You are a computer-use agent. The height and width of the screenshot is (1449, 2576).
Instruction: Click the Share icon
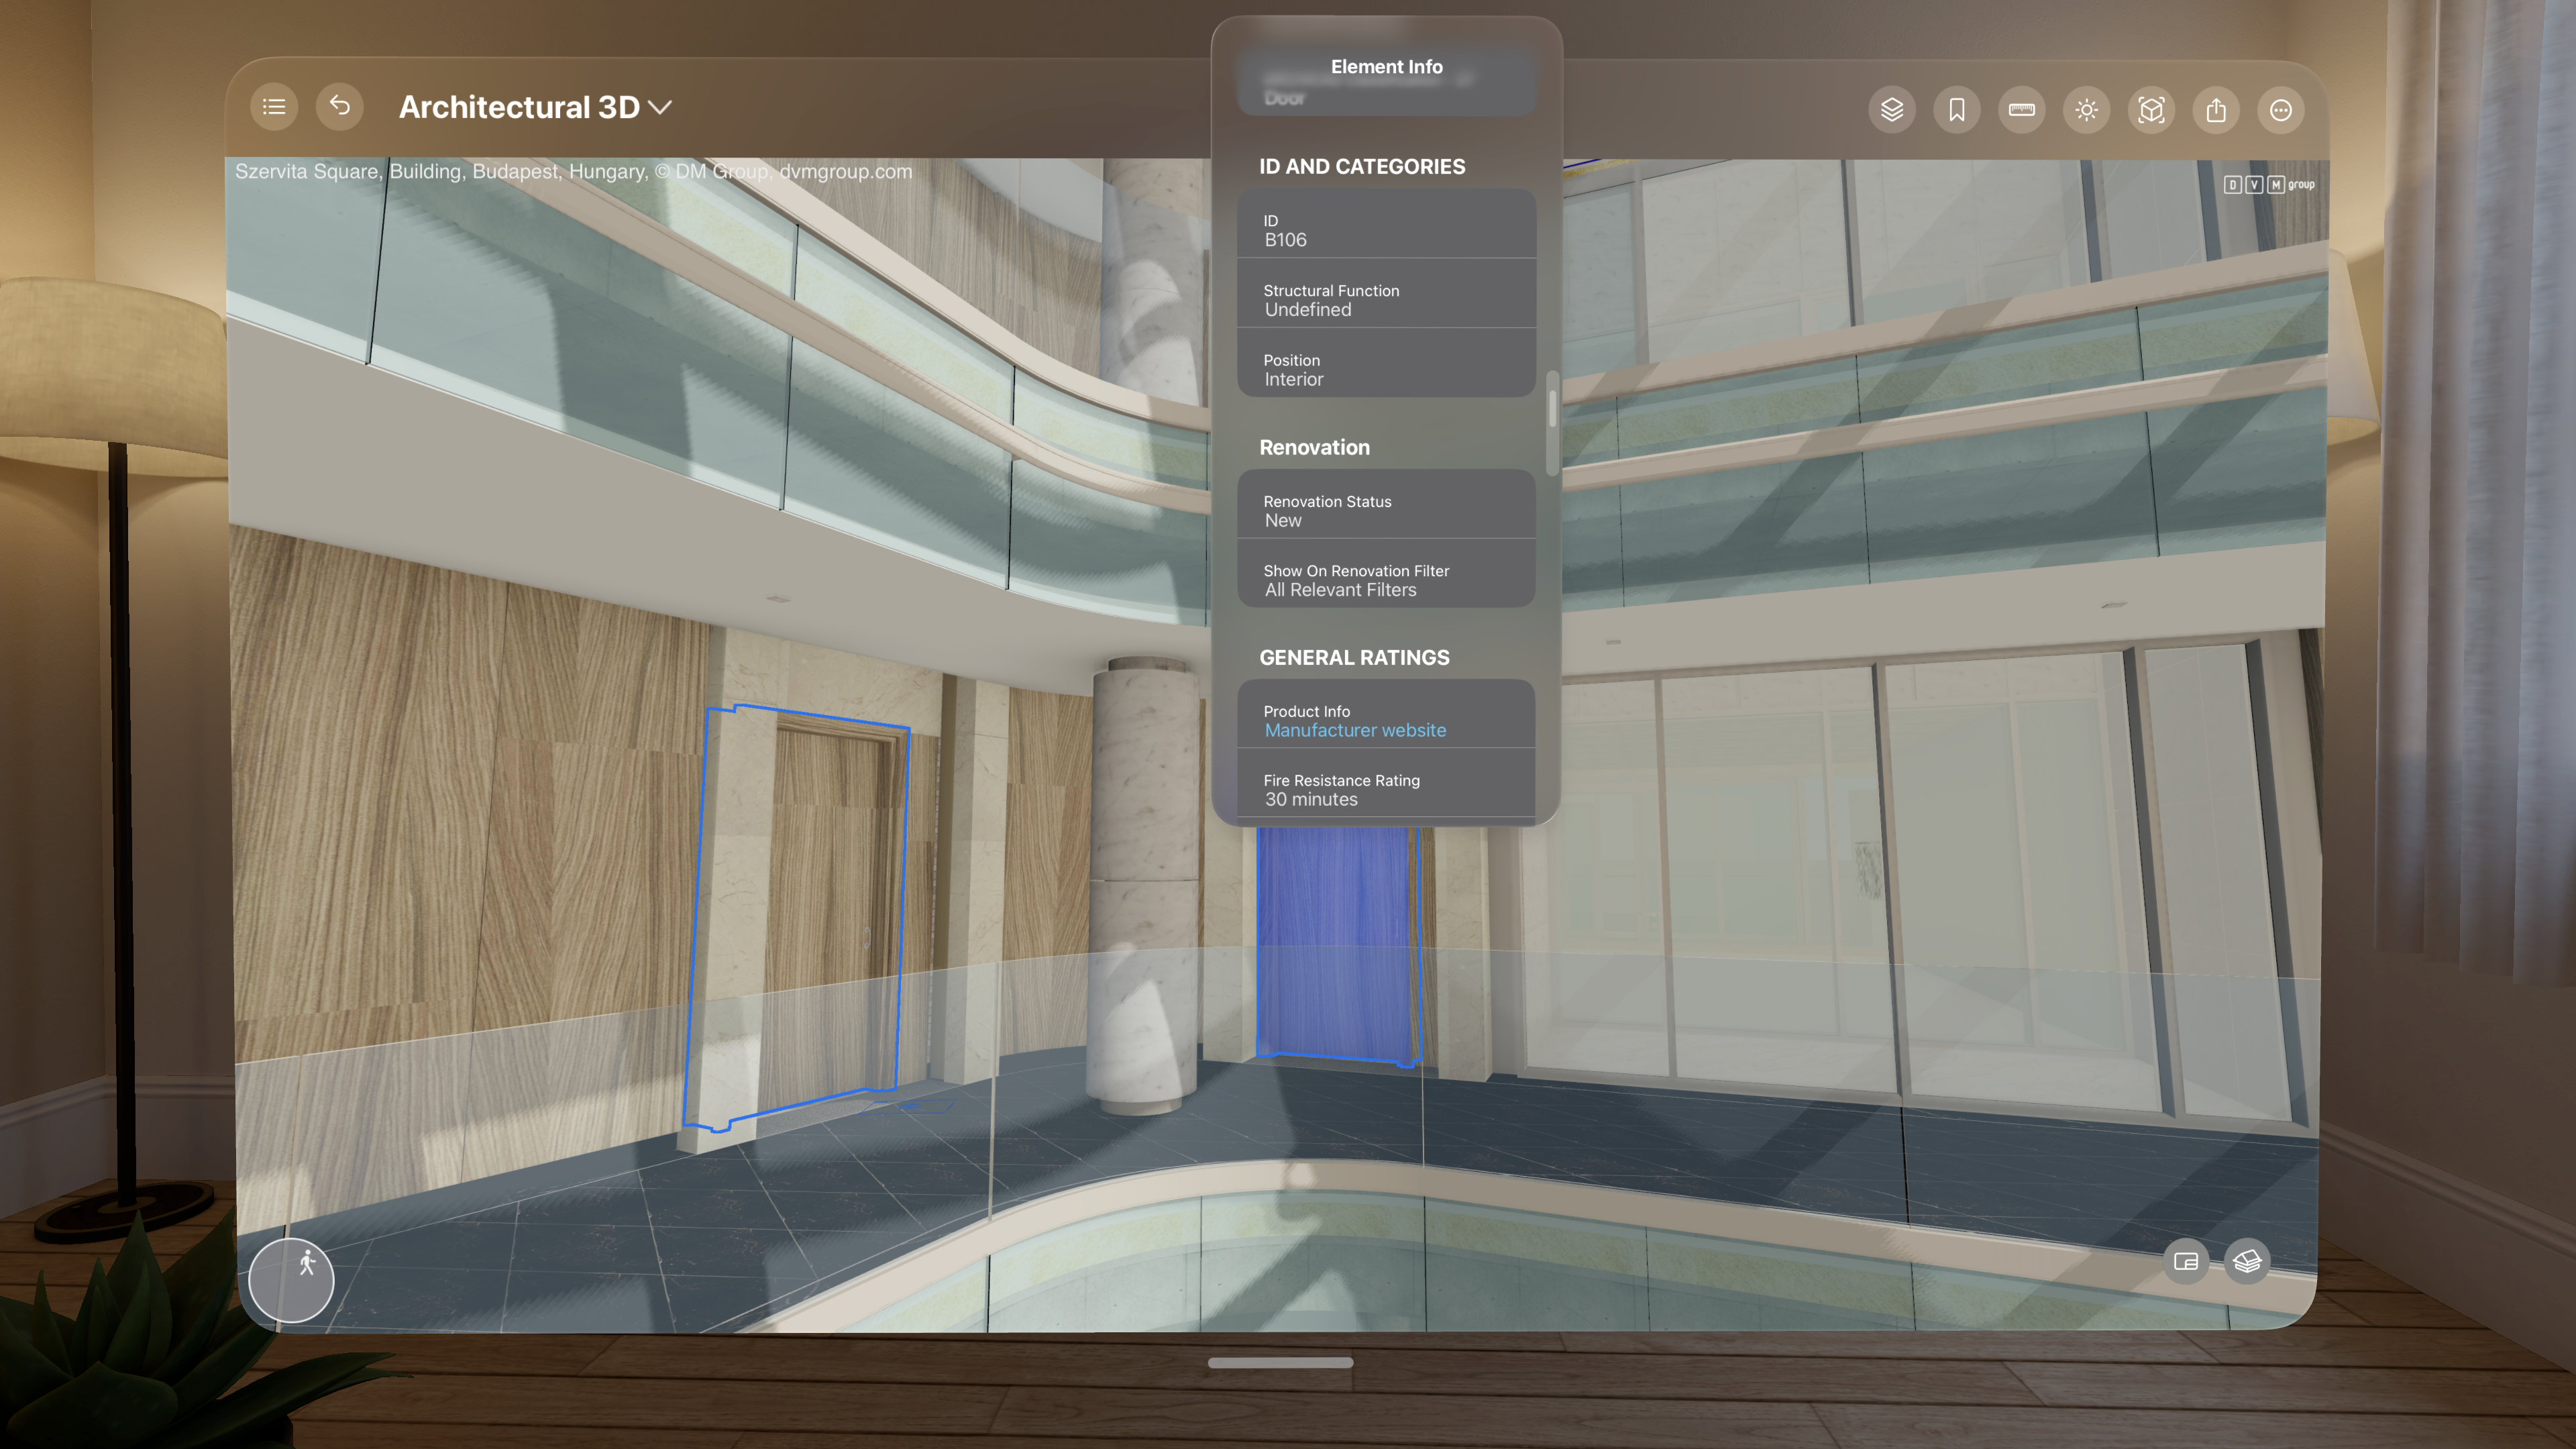click(2217, 109)
